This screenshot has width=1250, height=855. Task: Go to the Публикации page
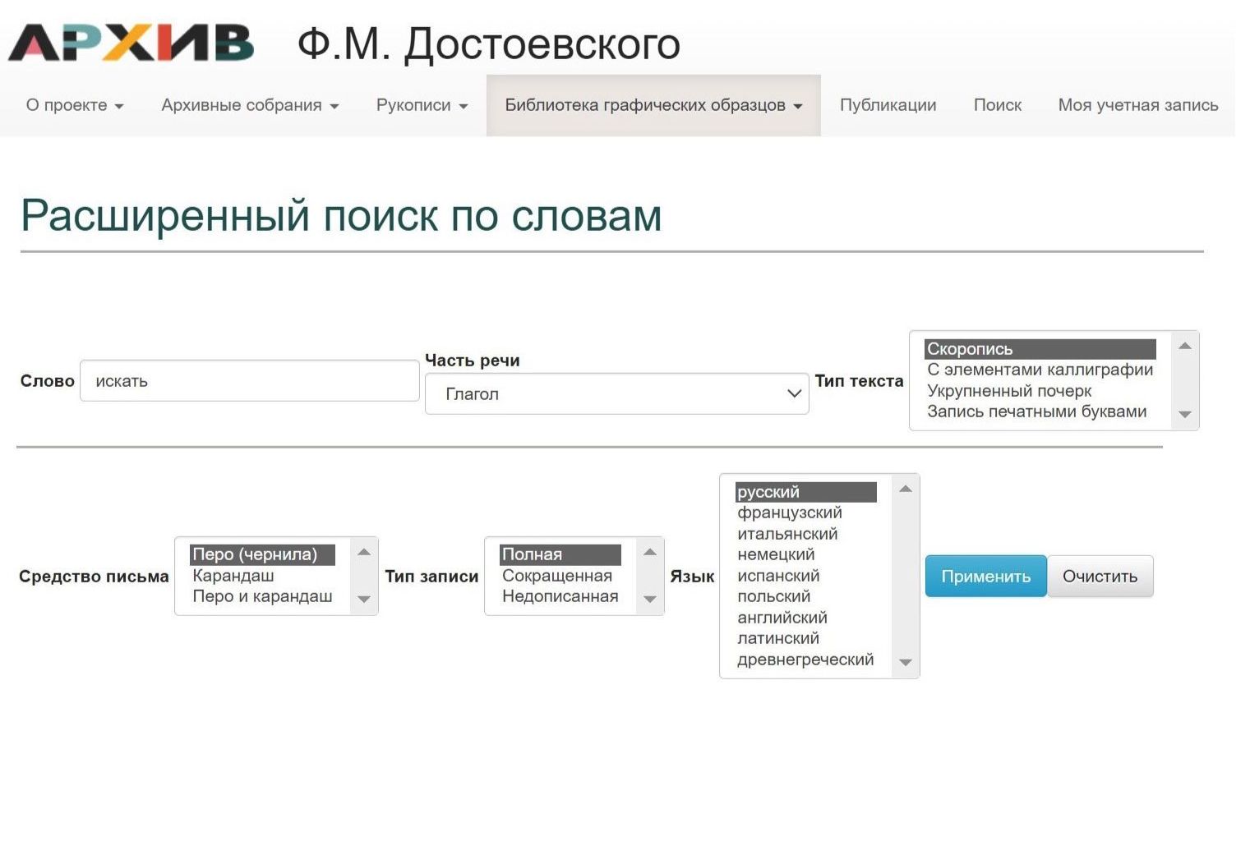(x=888, y=105)
